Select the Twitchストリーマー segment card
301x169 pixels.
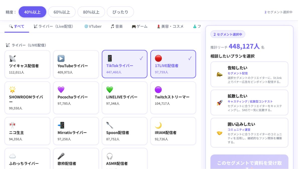pos(173,98)
